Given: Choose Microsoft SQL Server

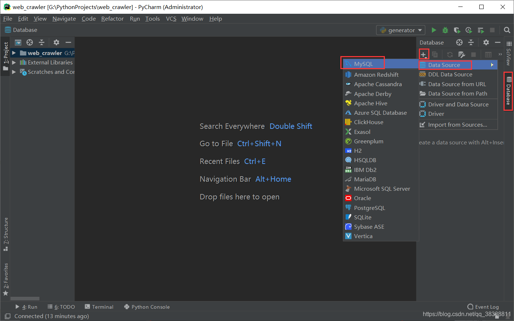Looking at the screenshot, I should point(381,189).
